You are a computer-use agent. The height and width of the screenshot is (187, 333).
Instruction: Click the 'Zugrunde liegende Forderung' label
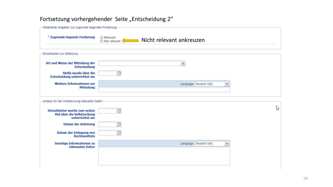click(x=73, y=37)
